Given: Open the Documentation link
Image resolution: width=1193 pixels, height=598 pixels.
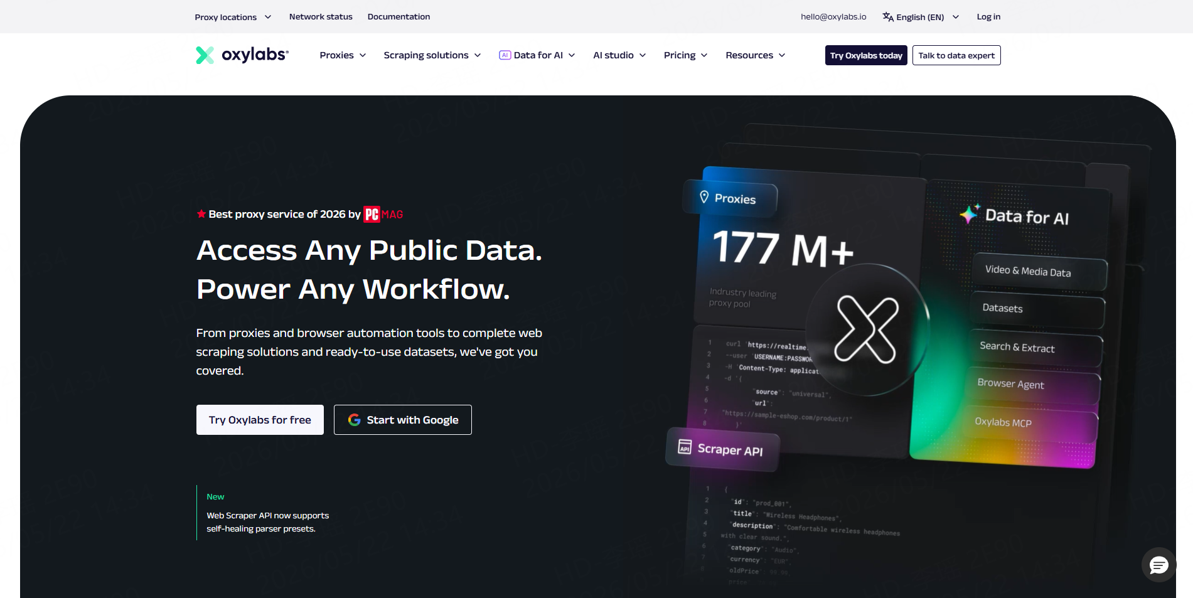Looking at the screenshot, I should [399, 17].
